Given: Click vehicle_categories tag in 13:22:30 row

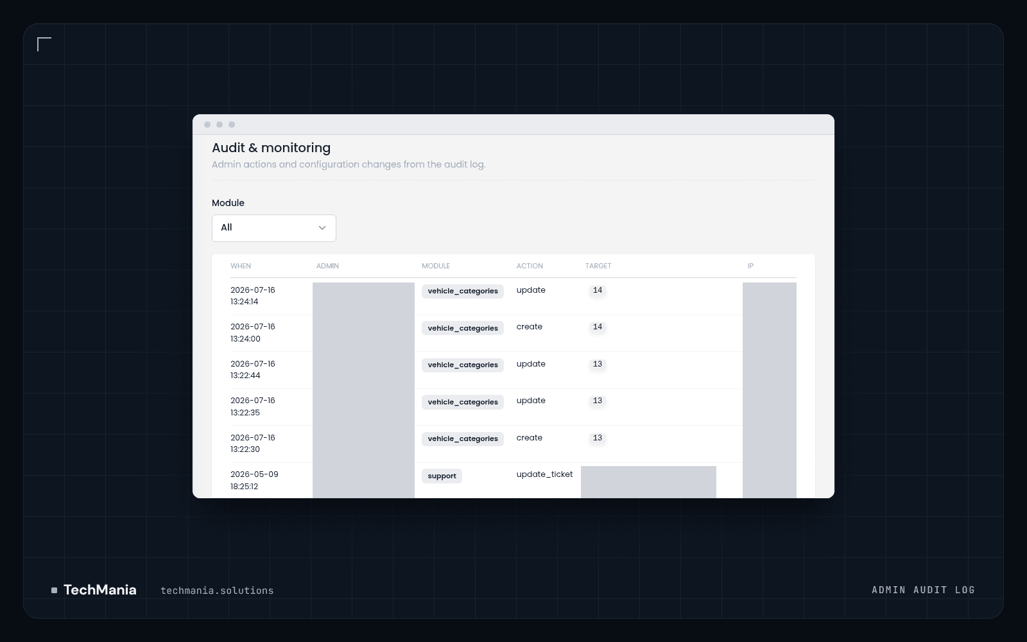Looking at the screenshot, I should click(x=463, y=438).
